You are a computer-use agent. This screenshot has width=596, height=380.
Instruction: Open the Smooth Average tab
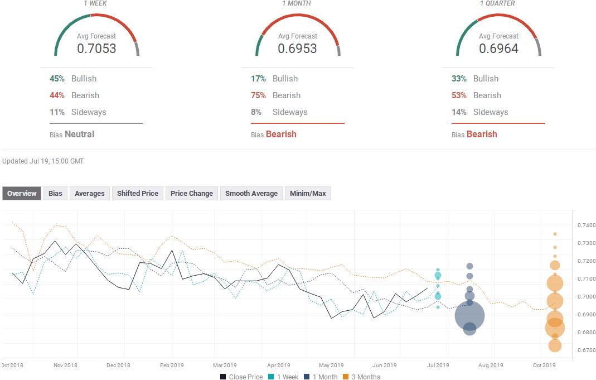pos(251,193)
